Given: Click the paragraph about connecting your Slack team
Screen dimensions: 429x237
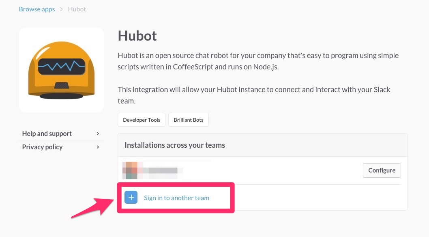Looking at the screenshot, I should 254,95.
